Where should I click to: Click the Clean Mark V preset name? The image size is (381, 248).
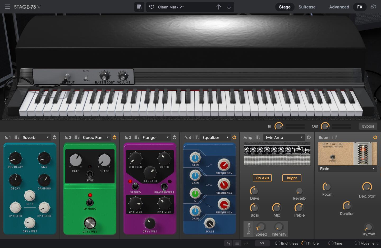coord(171,7)
